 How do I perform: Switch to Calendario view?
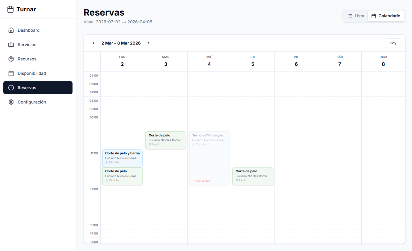pos(386,16)
